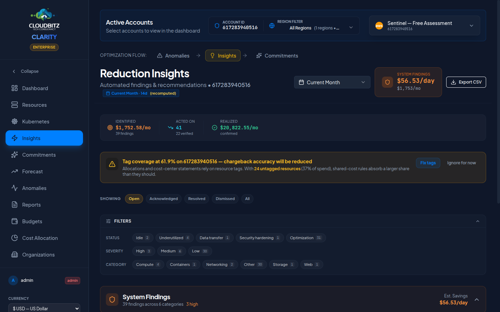Toggle the Containers category filter
500x312 pixels.
point(183,265)
